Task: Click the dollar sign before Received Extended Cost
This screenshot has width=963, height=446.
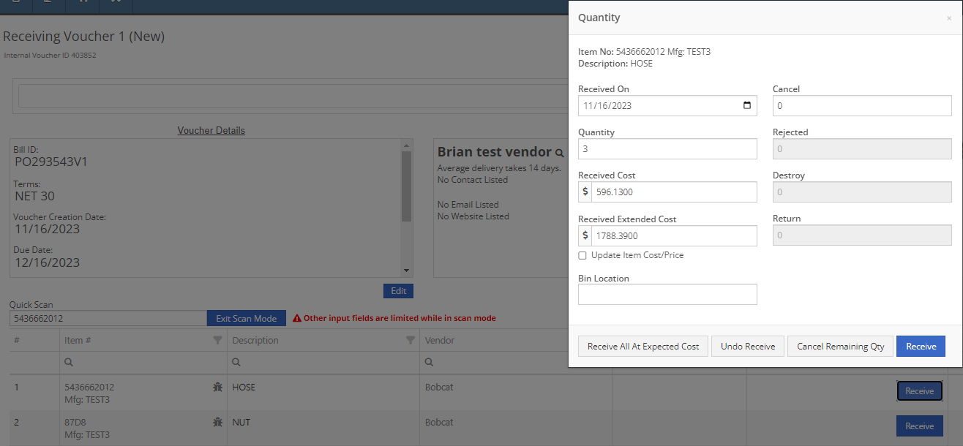Action: [x=585, y=235]
